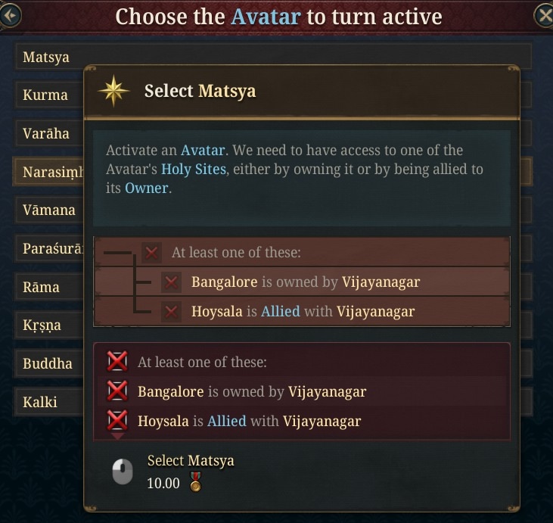
Task: Click the golden star icon beside Select Matsya
Action: coord(113,91)
